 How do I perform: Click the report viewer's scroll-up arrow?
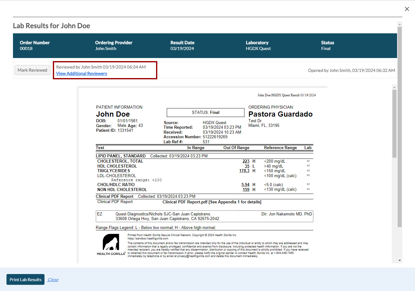click(x=394, y=87)
